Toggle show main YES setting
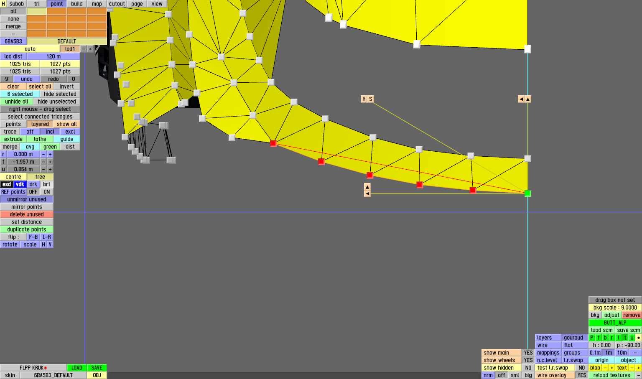The height and width of the screenshot is (379, 642). [528, 353]
